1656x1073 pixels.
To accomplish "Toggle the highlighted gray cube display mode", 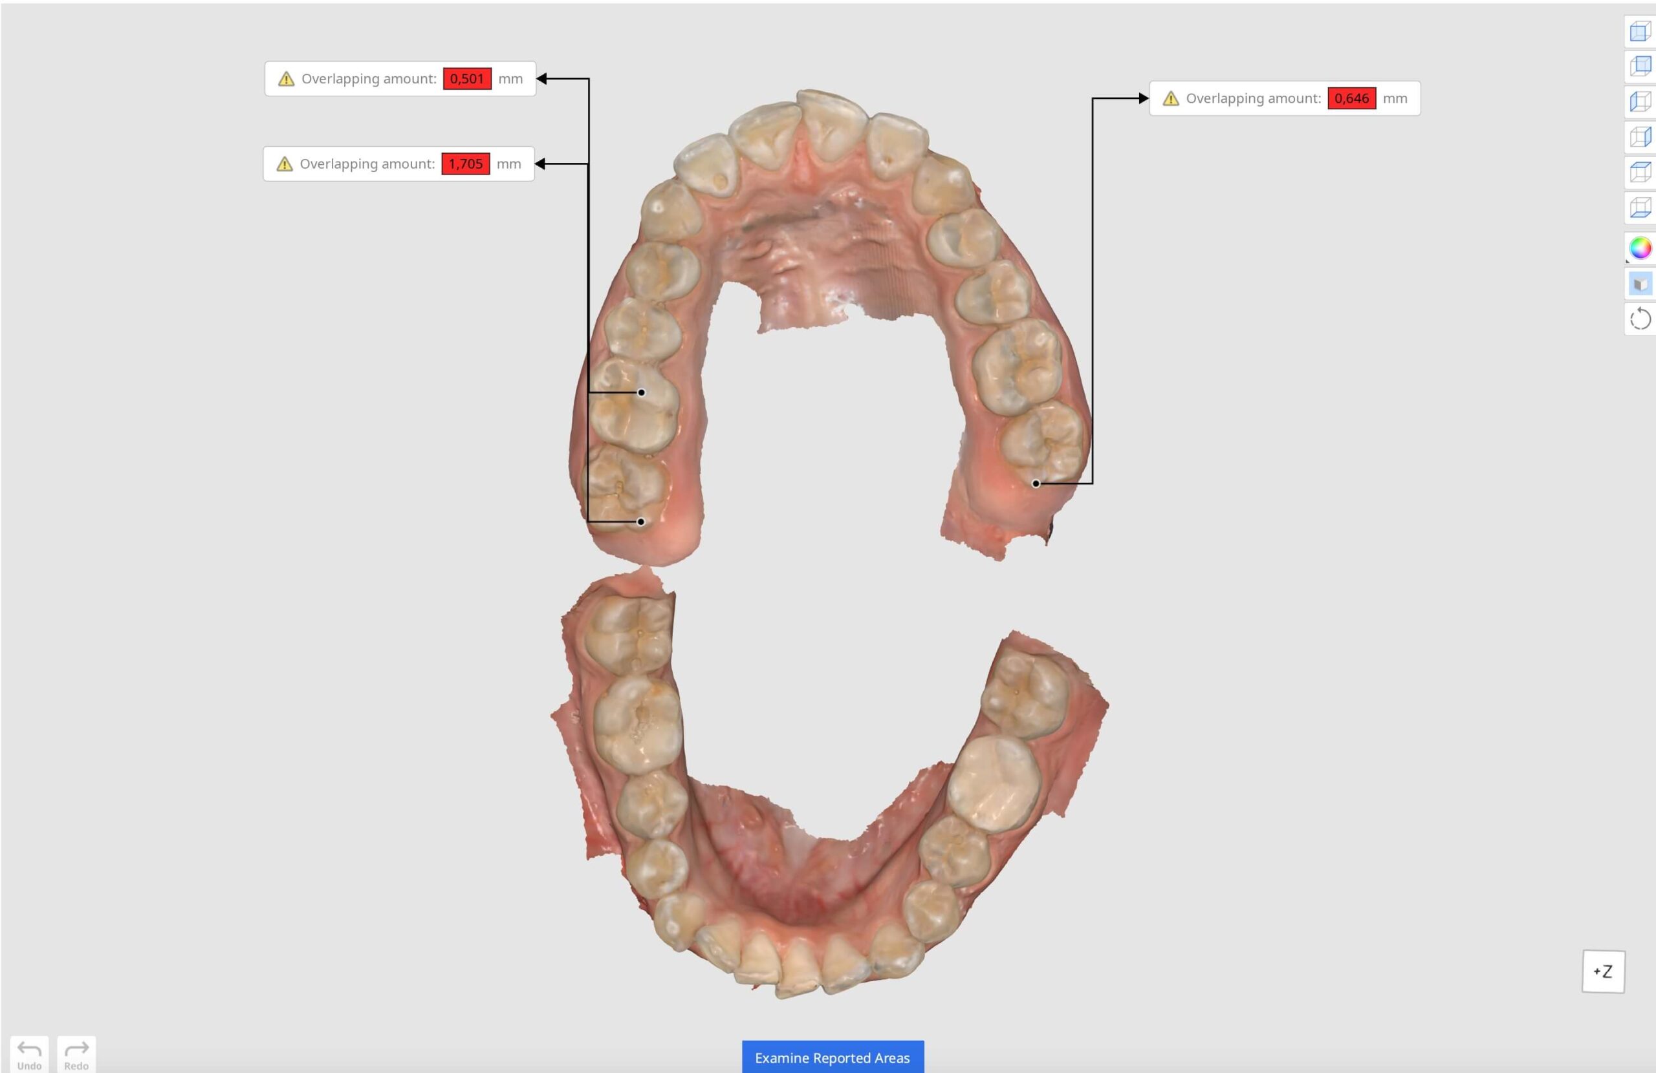I will 1640,284.
